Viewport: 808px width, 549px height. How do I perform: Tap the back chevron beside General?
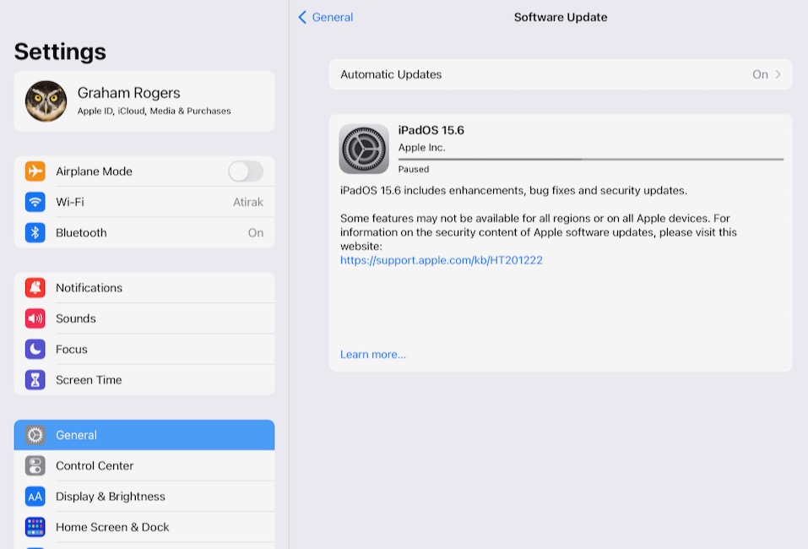[302, 17]
